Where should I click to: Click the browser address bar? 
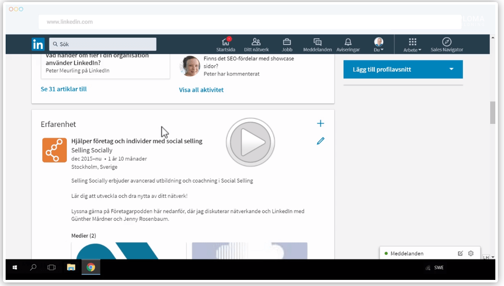click(250, 22)
